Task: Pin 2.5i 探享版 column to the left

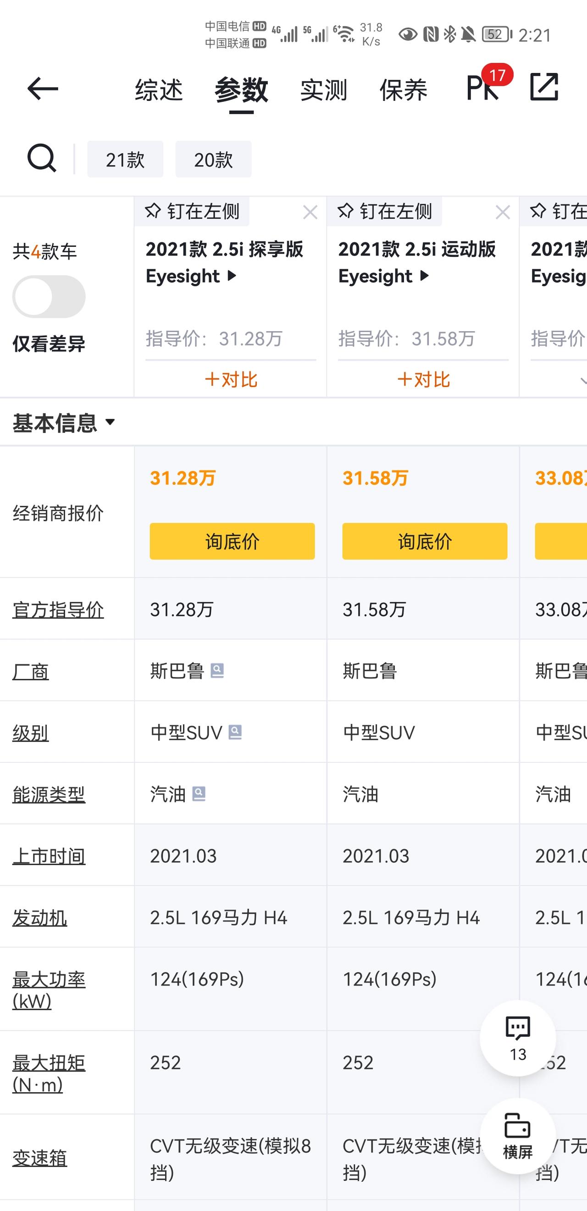Action: (x=192, y=211)
